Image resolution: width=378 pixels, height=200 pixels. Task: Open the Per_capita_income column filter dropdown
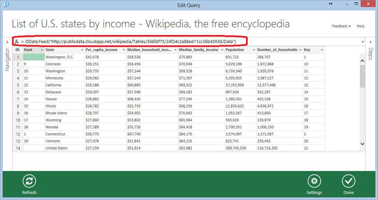124,50
